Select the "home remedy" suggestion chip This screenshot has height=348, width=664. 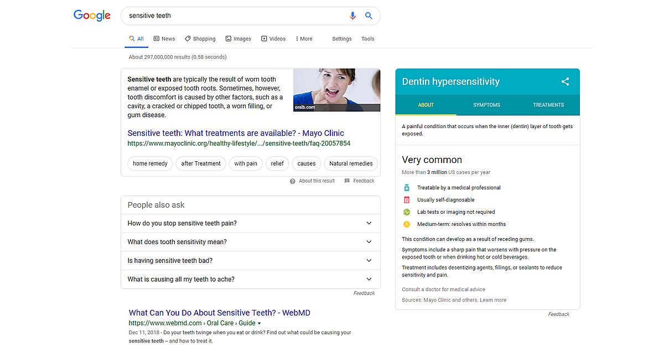tap(150, 164)
